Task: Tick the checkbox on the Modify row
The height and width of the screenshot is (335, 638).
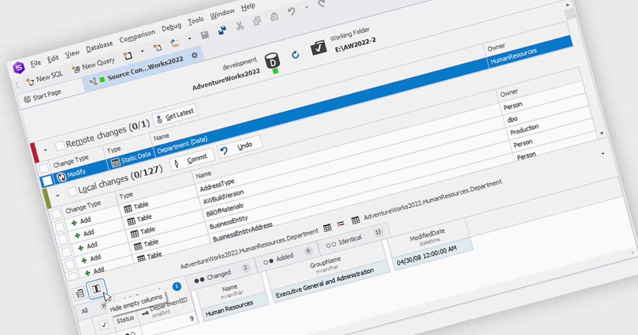Action: pyautogui.click(x=47, y=181)
